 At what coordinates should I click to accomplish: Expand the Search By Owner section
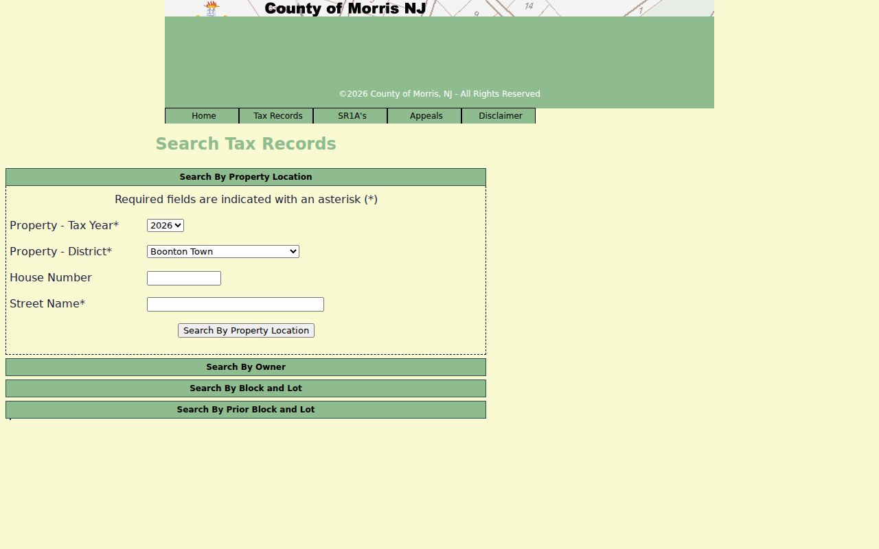(246, 367)
